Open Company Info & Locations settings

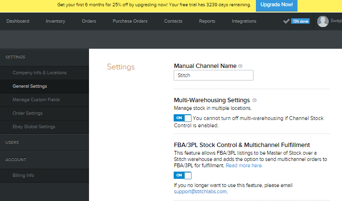[45, 73]
